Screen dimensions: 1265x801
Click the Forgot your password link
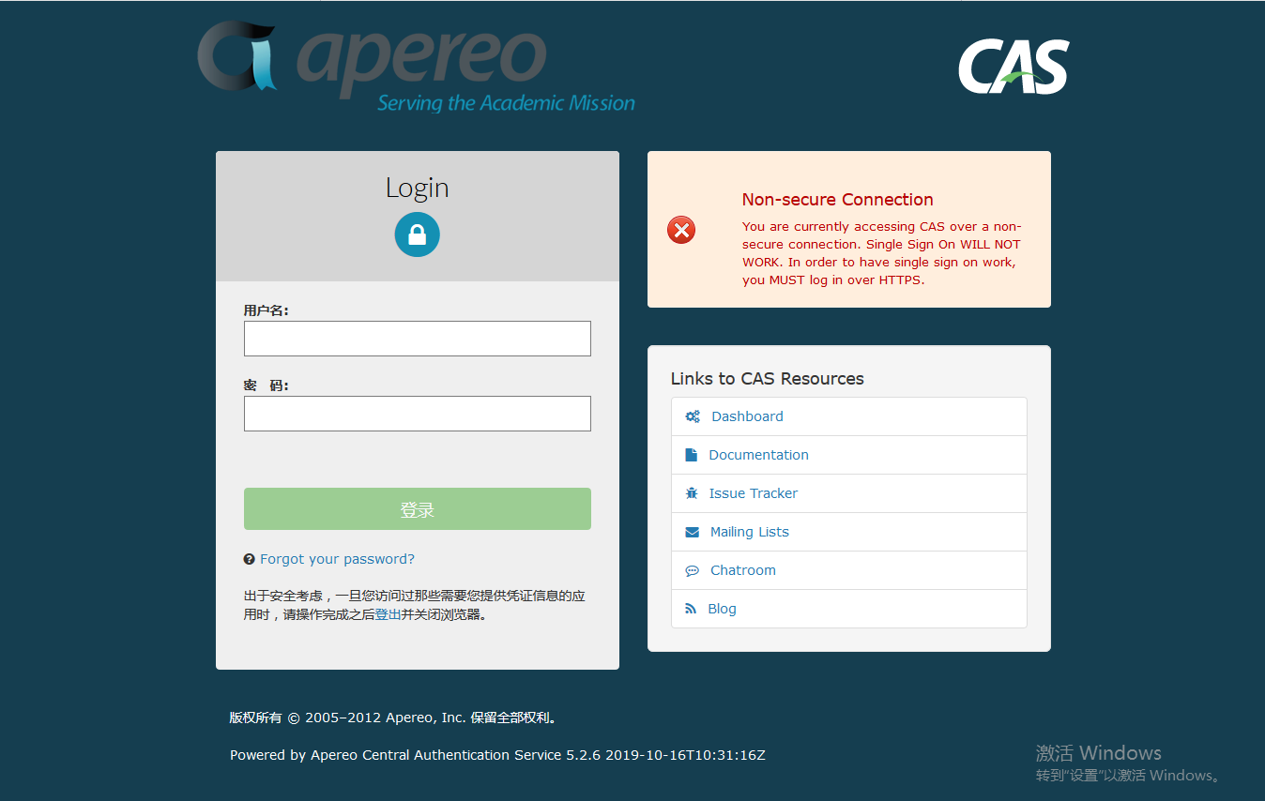tap(338, 558)
